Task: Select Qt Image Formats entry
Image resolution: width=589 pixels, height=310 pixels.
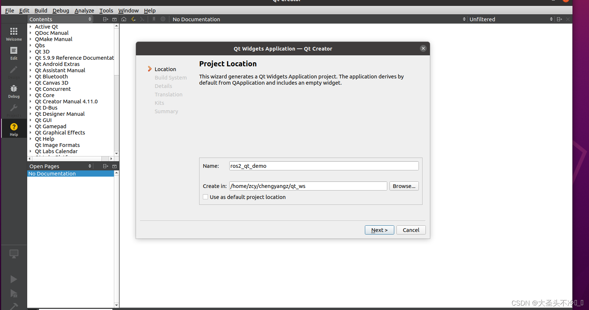Action: [x=57, y=145]
